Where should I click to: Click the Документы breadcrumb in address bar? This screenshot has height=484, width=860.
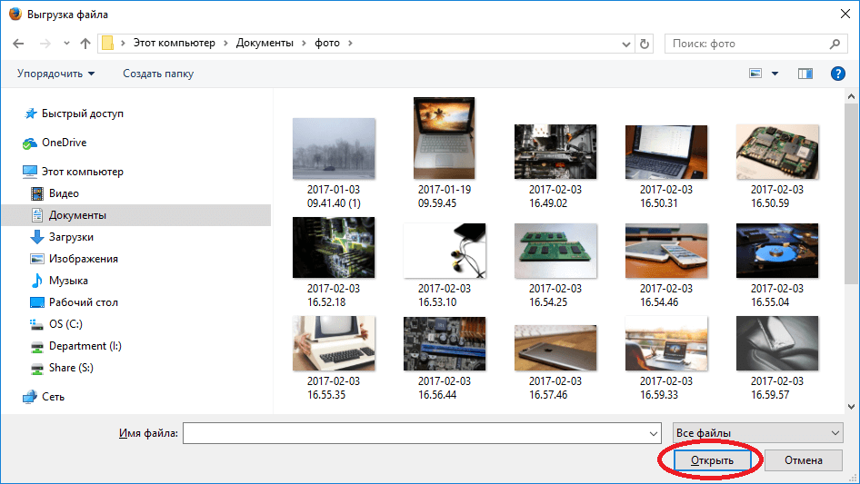point(265,44)
